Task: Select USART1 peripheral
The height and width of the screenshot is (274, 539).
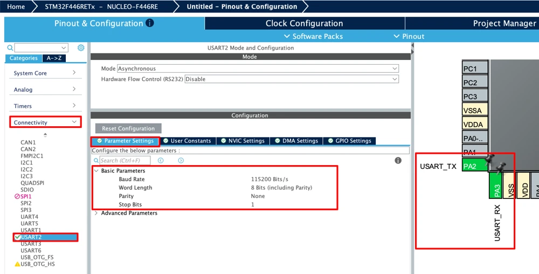Action: 31,230
